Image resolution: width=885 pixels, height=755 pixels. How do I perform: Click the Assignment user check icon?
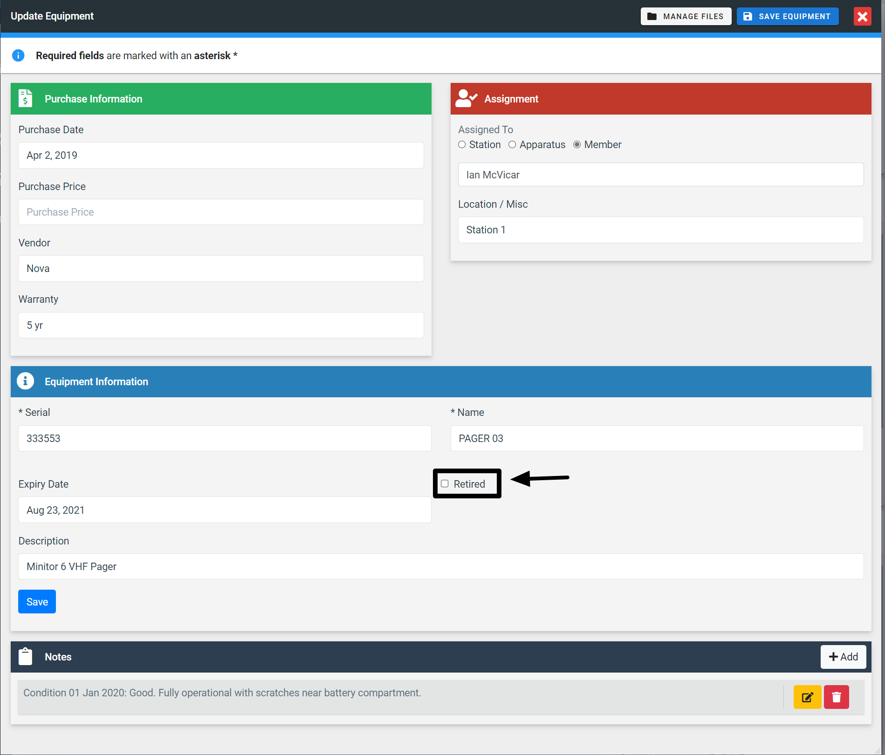coord(466,99)
